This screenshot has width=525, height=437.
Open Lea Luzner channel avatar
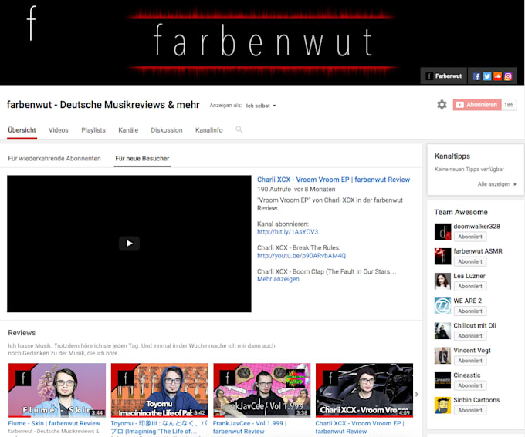click(442, 281)
